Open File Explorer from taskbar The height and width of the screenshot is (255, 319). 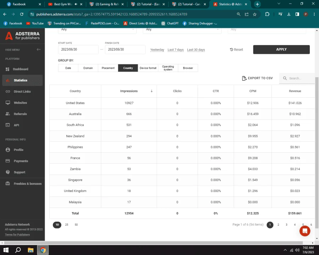(x=30, y=250)
